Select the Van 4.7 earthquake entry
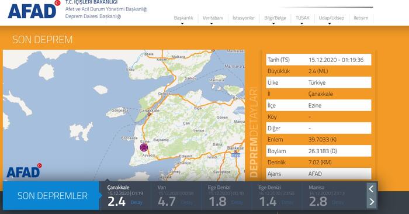 click(176, 196)
